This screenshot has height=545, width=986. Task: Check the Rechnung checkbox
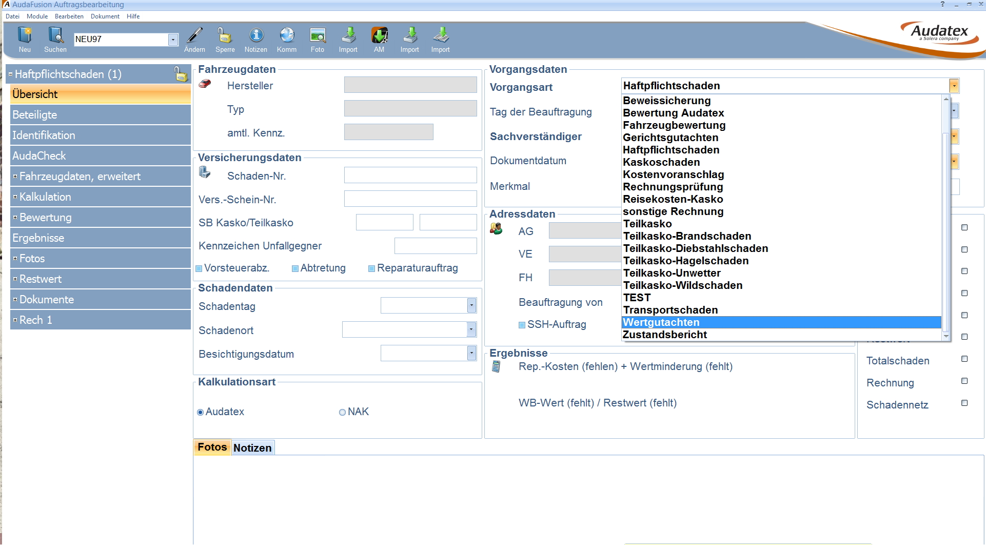pos(964,381)
